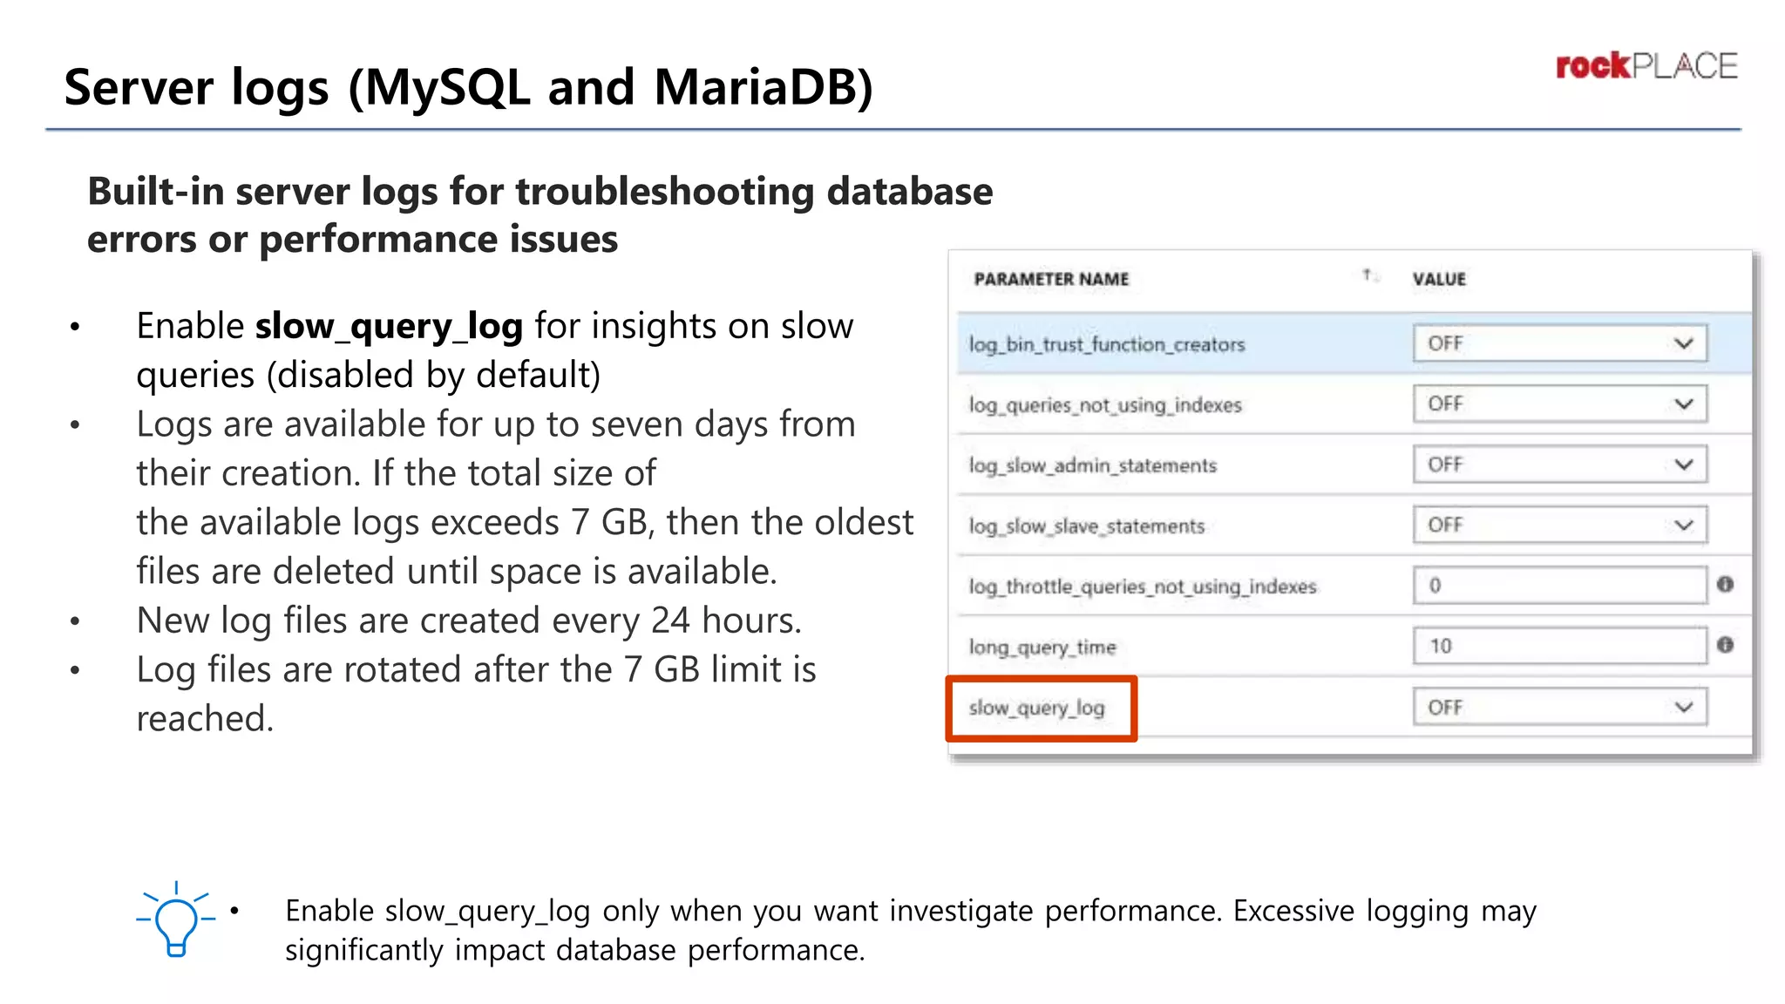Image resolution: width=1785 pixels, height=1004 pixels.
Task: Open the slow_query_log value dropdown
Action: point(1559,707)
